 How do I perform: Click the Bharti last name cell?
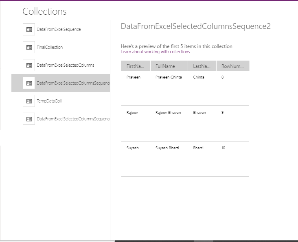coord(198,148)
